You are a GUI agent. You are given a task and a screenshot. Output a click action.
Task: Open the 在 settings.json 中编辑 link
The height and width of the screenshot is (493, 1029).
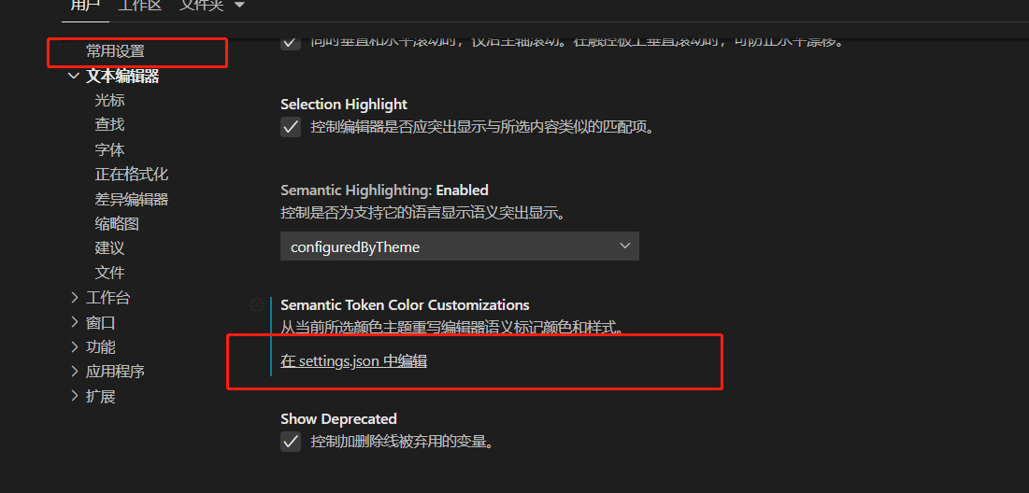[x=353, y=360]
